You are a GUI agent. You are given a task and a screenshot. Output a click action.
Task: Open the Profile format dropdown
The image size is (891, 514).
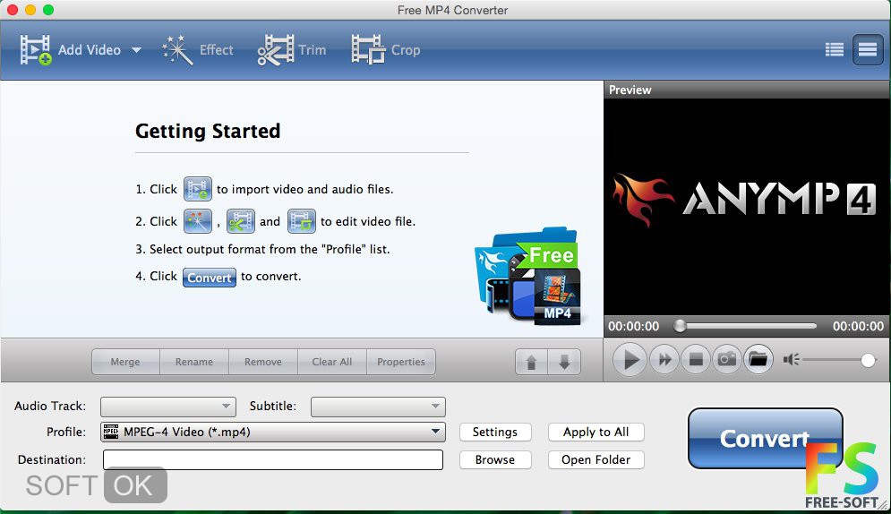click(x=273, y=433)
